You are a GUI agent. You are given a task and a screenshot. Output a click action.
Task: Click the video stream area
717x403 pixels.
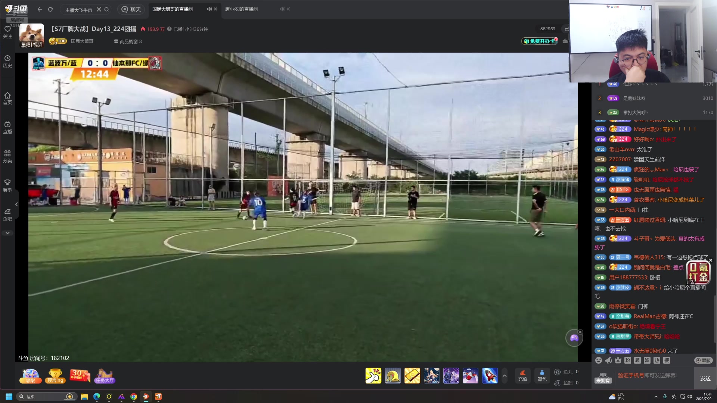click(x=303, y=207)
